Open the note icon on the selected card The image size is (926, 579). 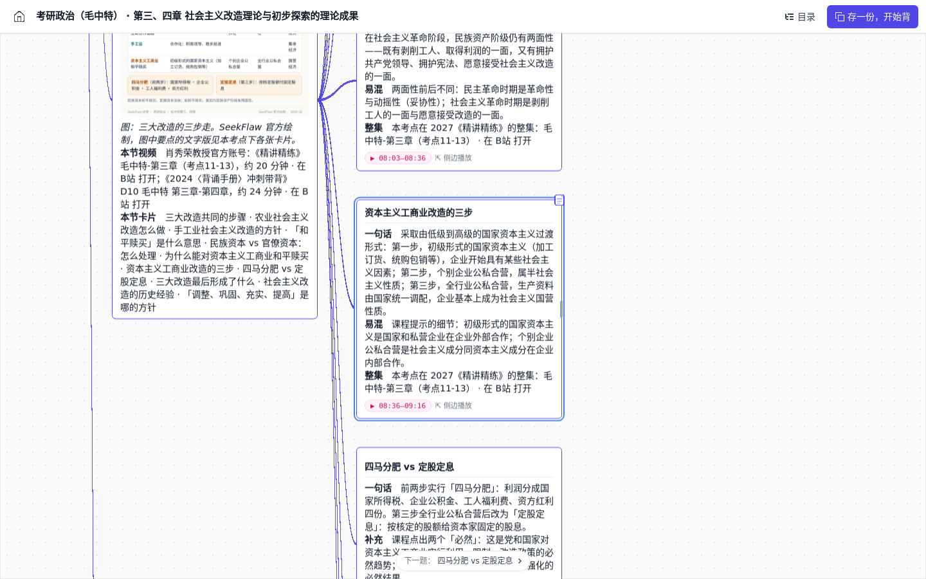(x=559, y=200)
